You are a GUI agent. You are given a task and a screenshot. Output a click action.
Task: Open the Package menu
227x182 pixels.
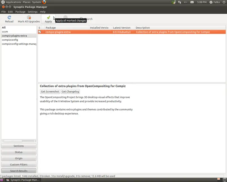coord(20,12)
